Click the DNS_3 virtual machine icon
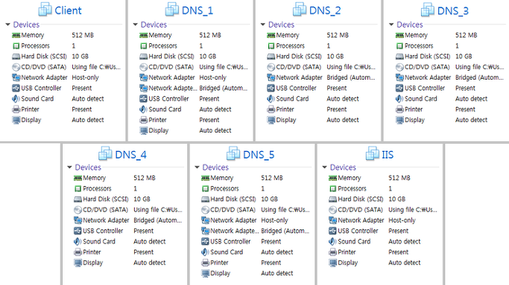This screenshot has height=285, width=509. [428, 10]
